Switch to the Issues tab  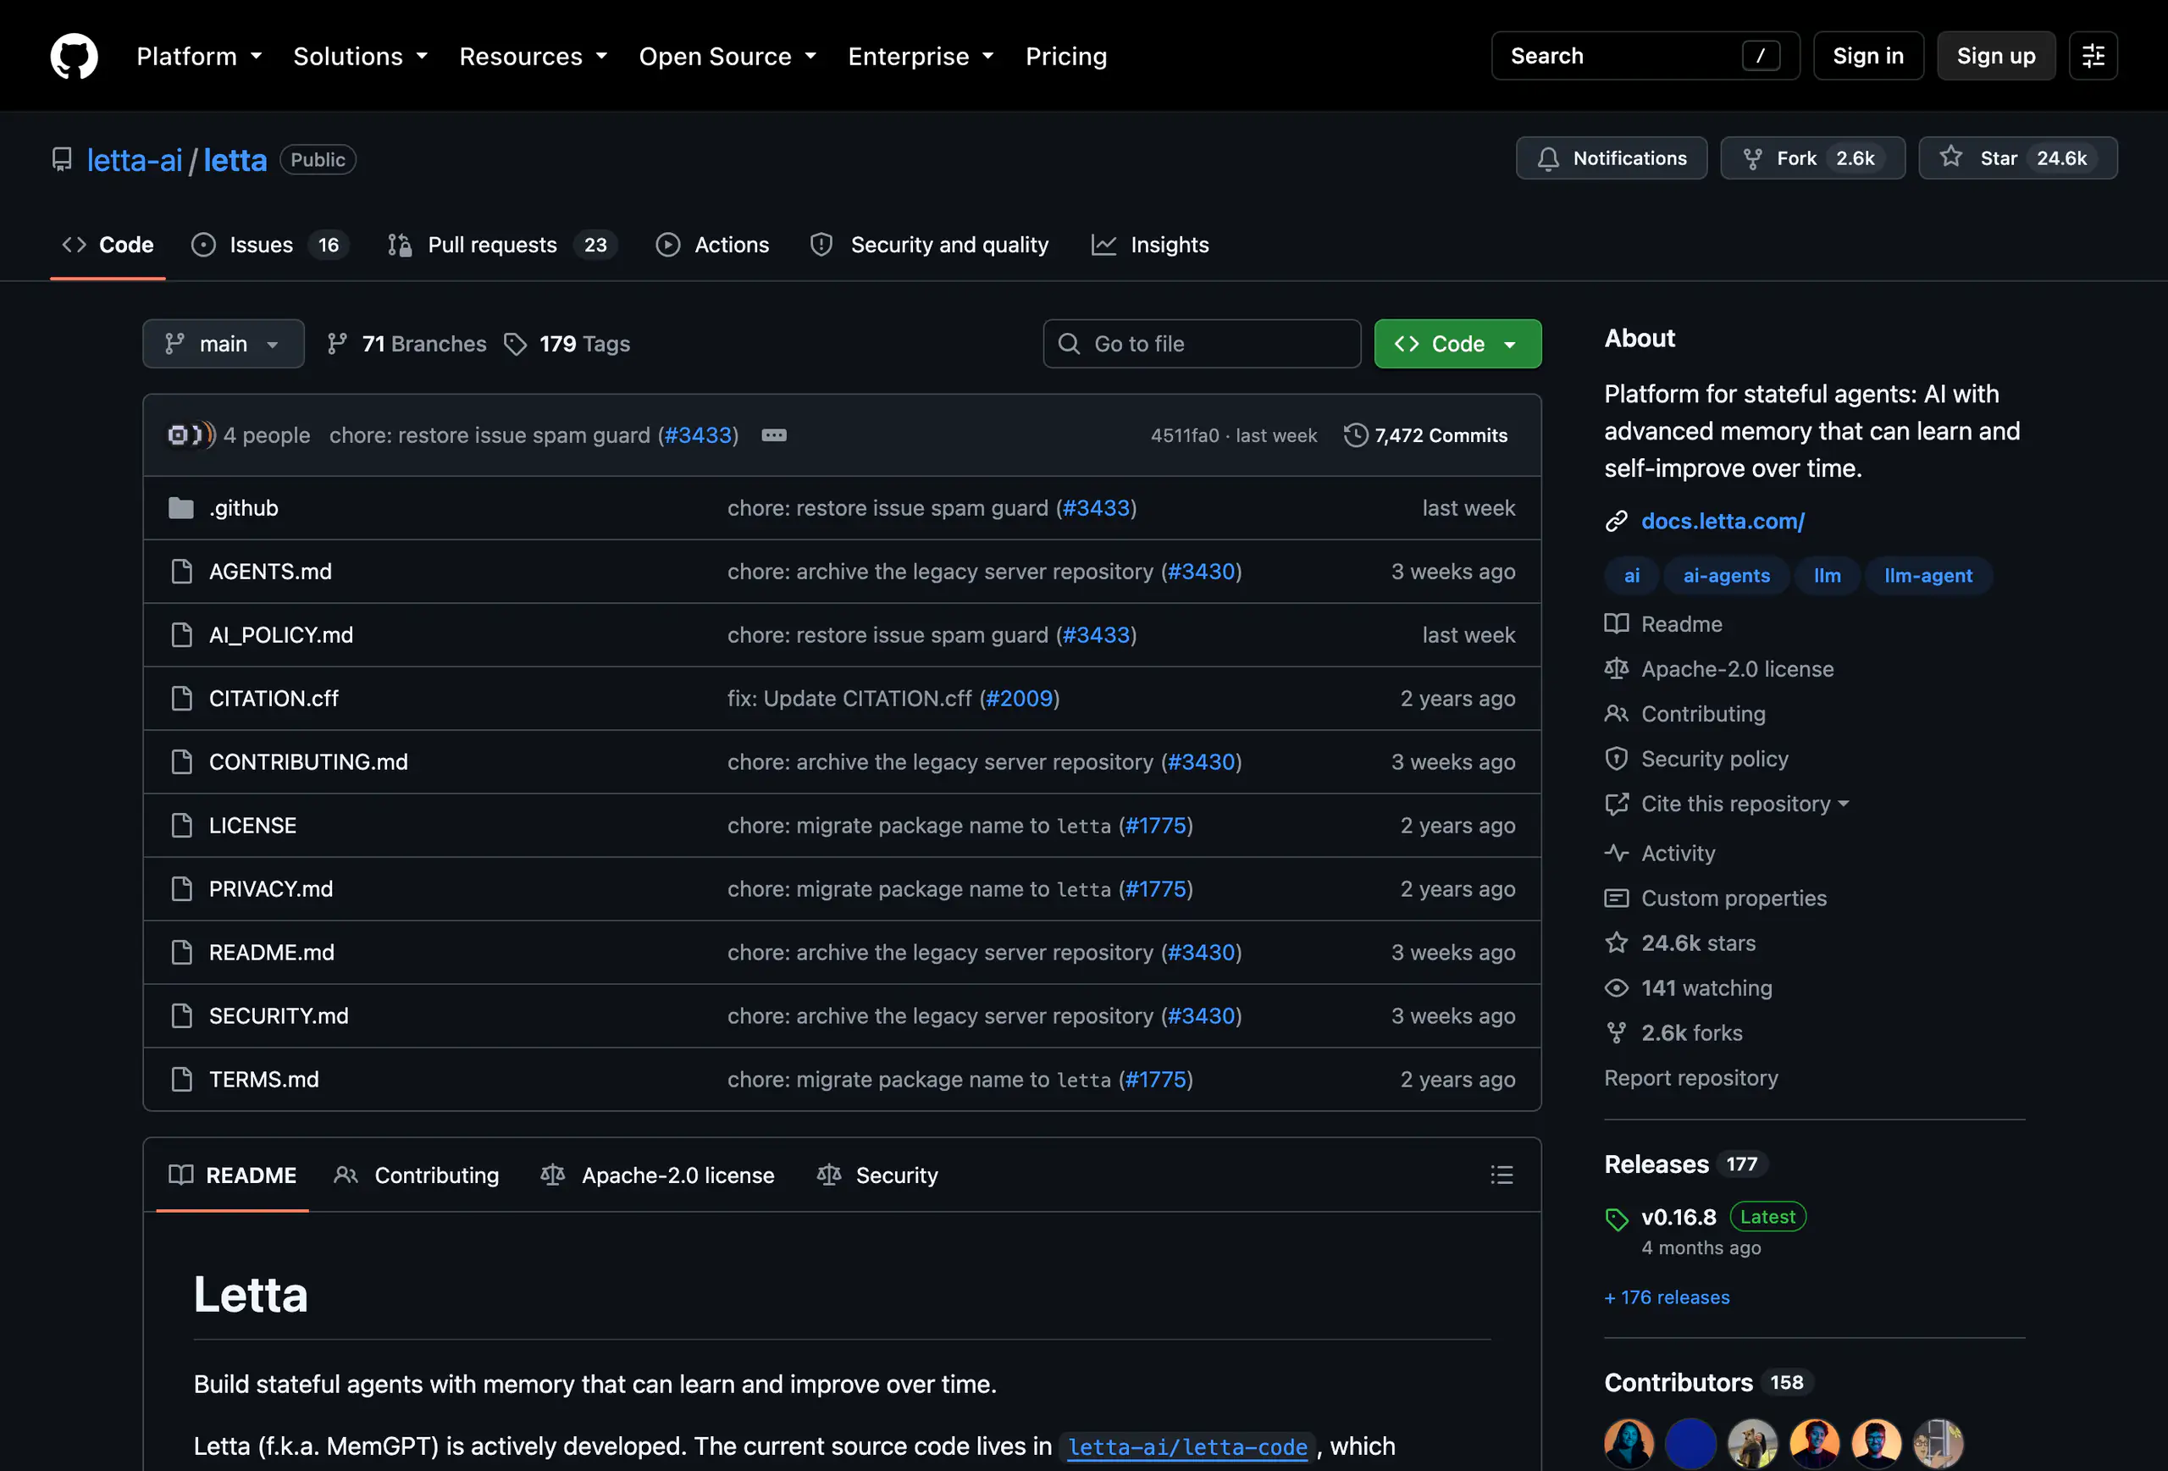click(x=269, y=246)
